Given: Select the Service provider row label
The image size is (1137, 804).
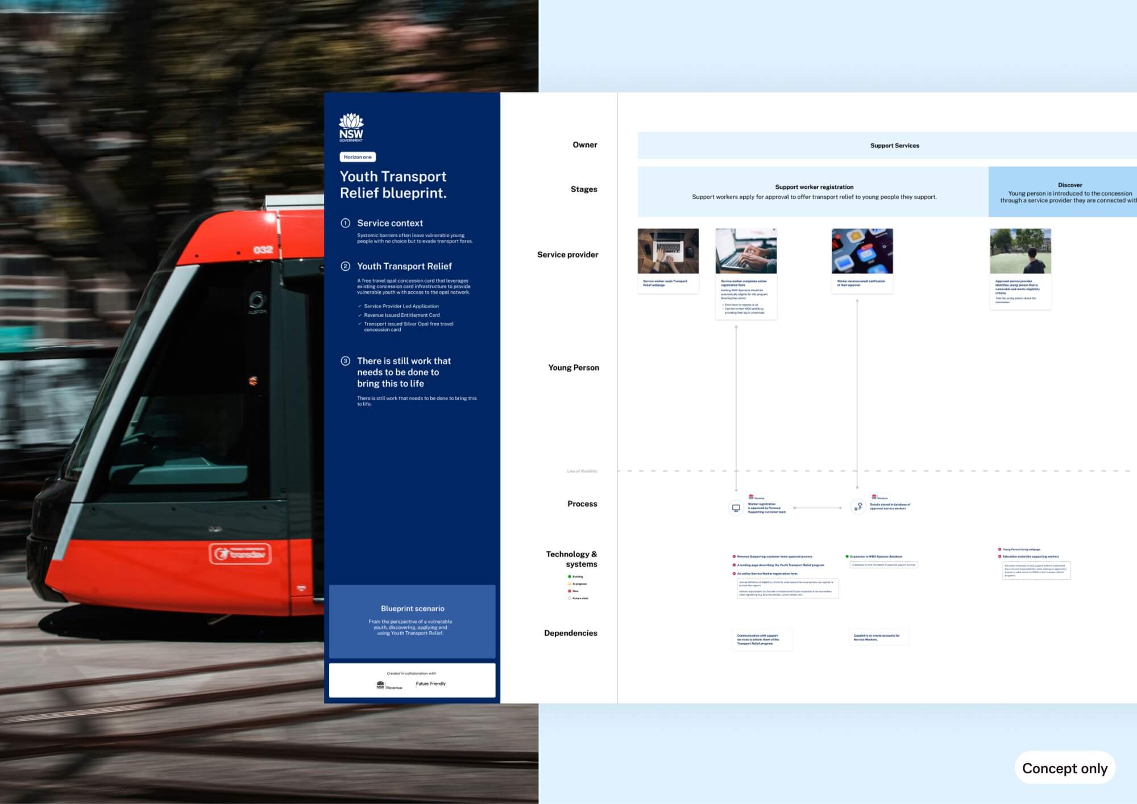Looking at the screenshot, I should (567, 255).
